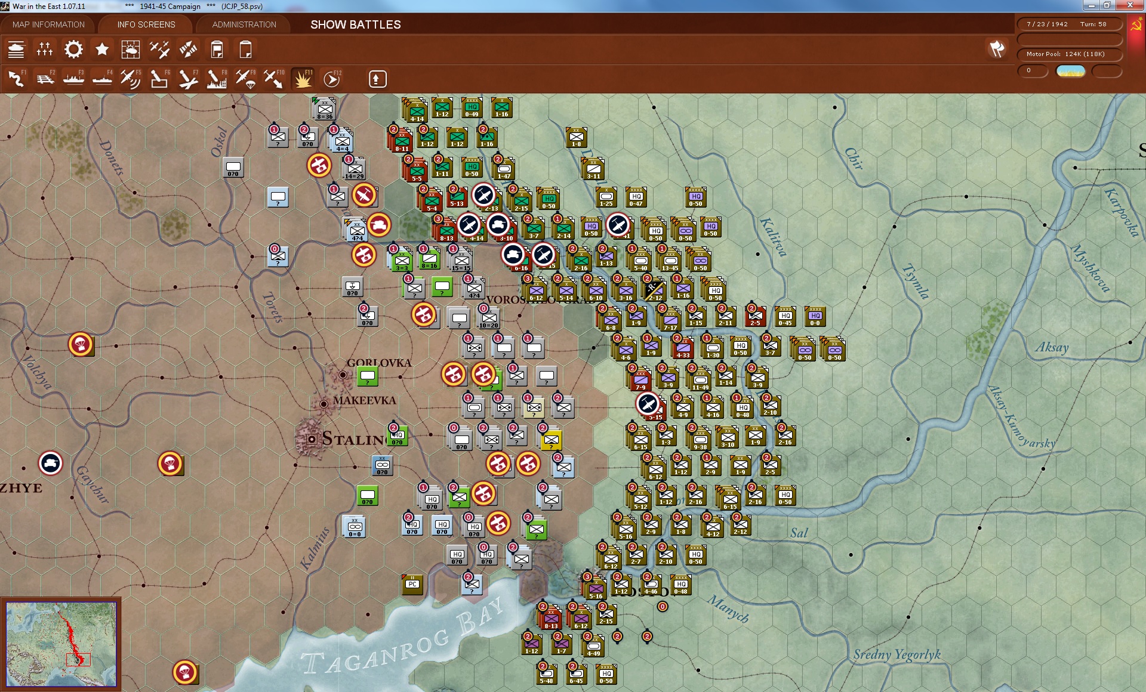Viewport: 1146px width, 692px height.
Task: Select the 10=20 unit counter
Action: pos(488,318)
